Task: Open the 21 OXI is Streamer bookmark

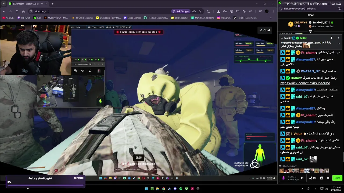Action: [x=82, y=18]
